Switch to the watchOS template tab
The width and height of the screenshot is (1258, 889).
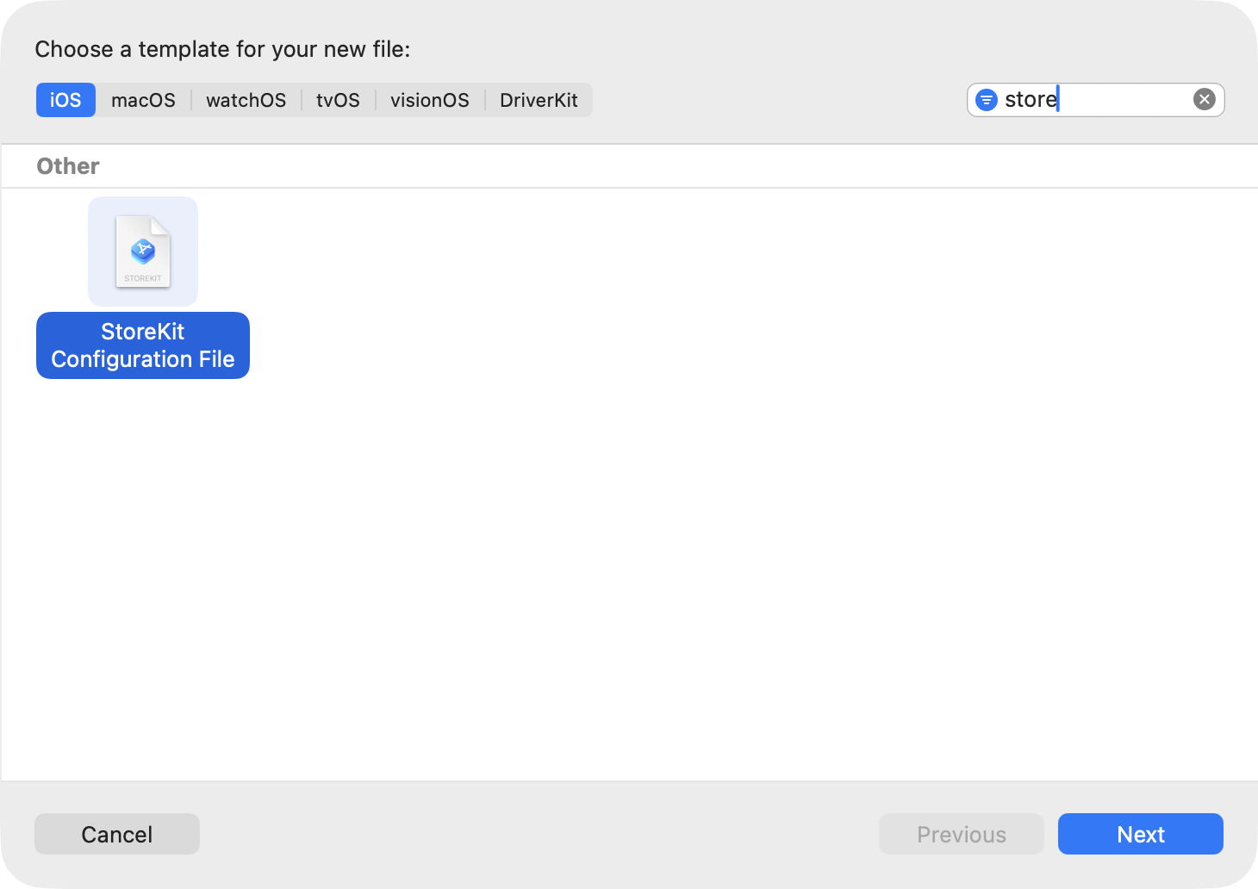[x=246, y=99]
